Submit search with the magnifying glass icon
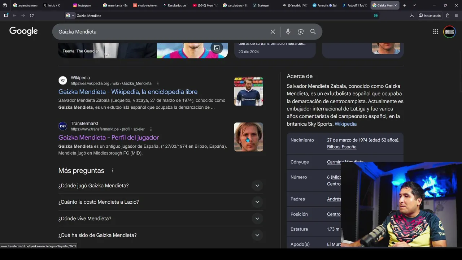This screenshot has width=462, height=260. 313,32
